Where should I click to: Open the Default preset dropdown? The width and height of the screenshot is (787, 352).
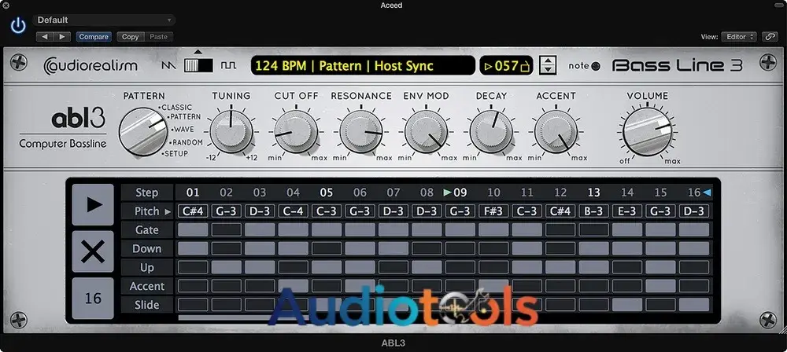104,20
